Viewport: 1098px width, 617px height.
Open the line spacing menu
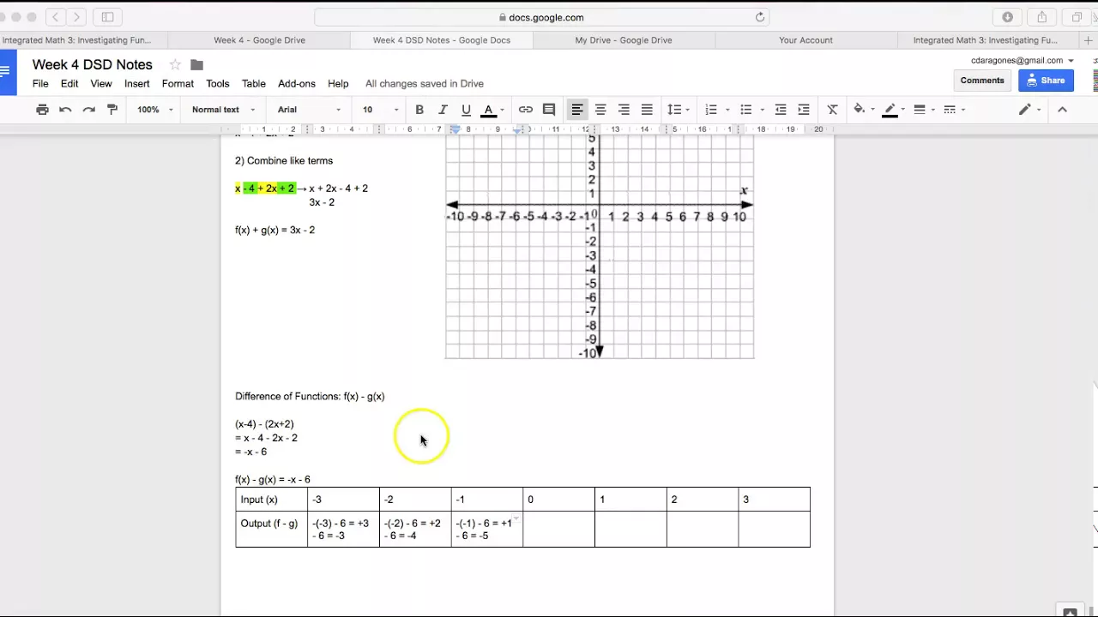679,110
